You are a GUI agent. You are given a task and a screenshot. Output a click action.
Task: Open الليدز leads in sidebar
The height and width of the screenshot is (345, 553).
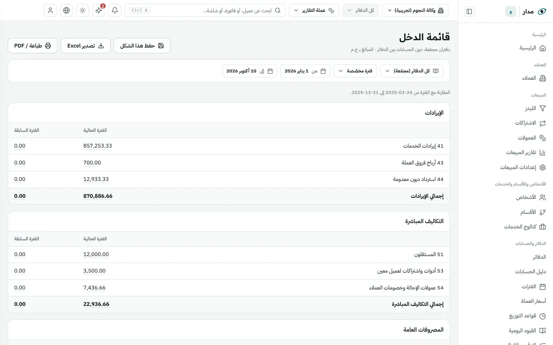pyautogui.click(x=506, y=108)
